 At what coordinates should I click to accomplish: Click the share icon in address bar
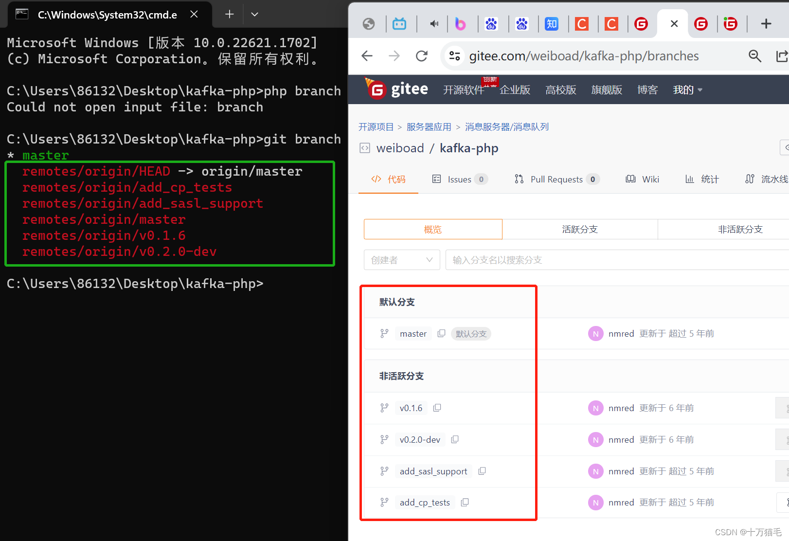[x=782, y=56]
